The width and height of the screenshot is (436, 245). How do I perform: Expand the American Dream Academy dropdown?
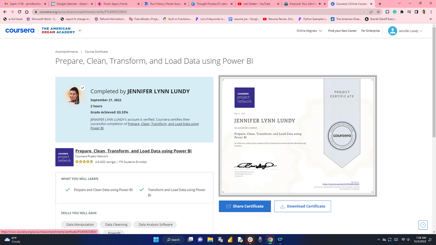(80, 31)
